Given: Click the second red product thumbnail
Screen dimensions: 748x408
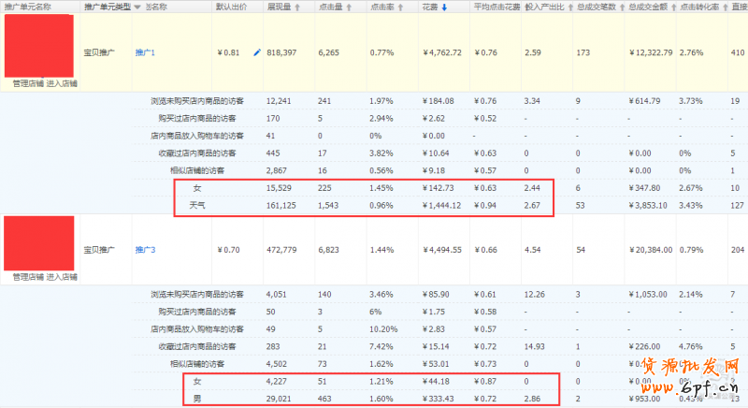Looking at the screenshot, I should [39, 242].
